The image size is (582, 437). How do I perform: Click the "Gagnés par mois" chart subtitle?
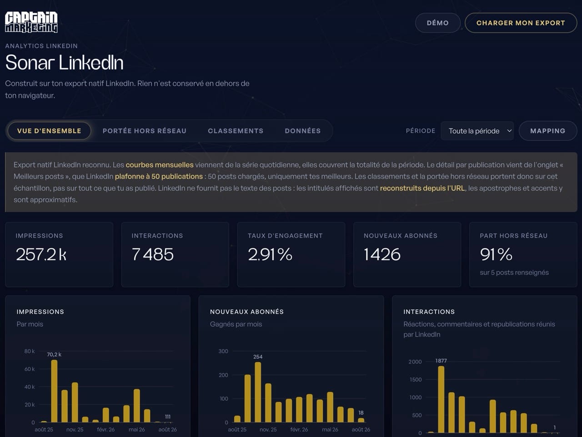(236, 324)
